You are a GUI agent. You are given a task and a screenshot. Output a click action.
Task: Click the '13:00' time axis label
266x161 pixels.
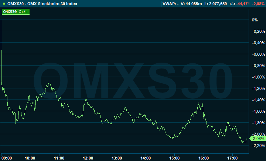pyautogui.click(x=117, y=158)
